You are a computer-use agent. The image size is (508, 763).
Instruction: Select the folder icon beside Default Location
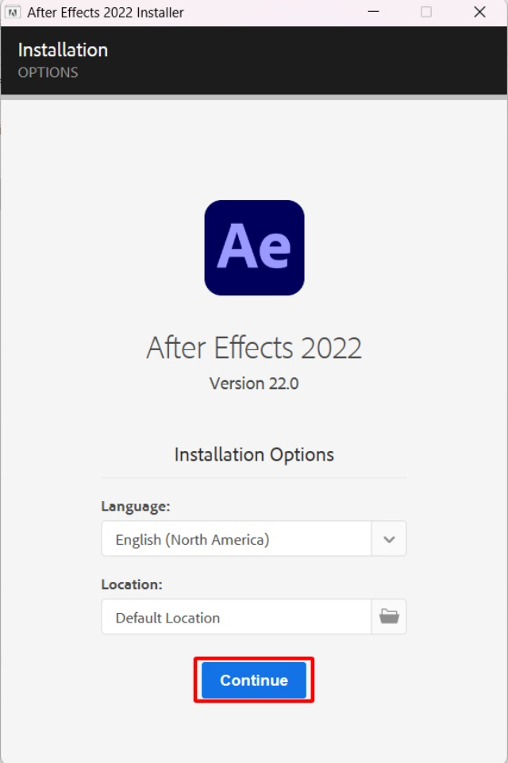(388, 617)
